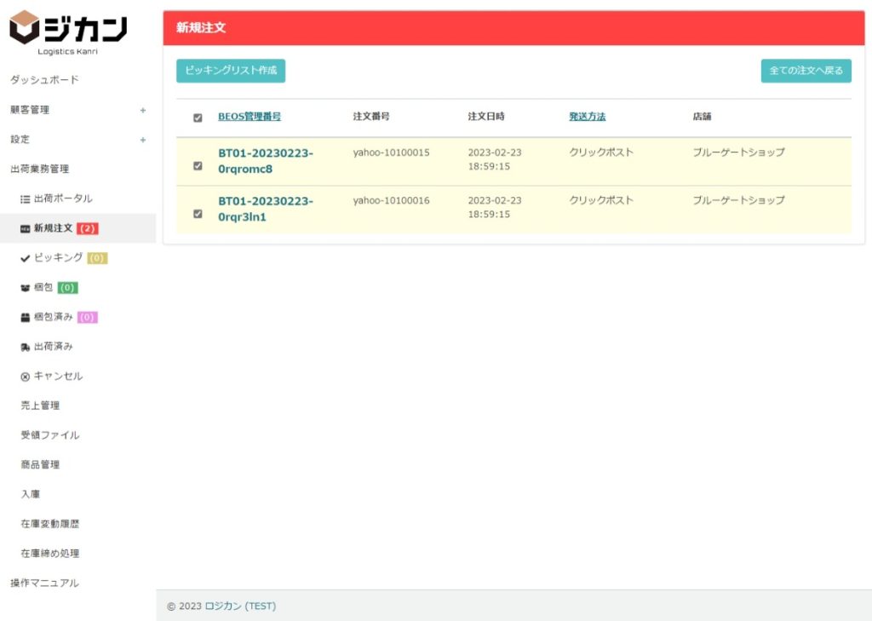Select the 新規注文 sidebar icon

(25, 228)
